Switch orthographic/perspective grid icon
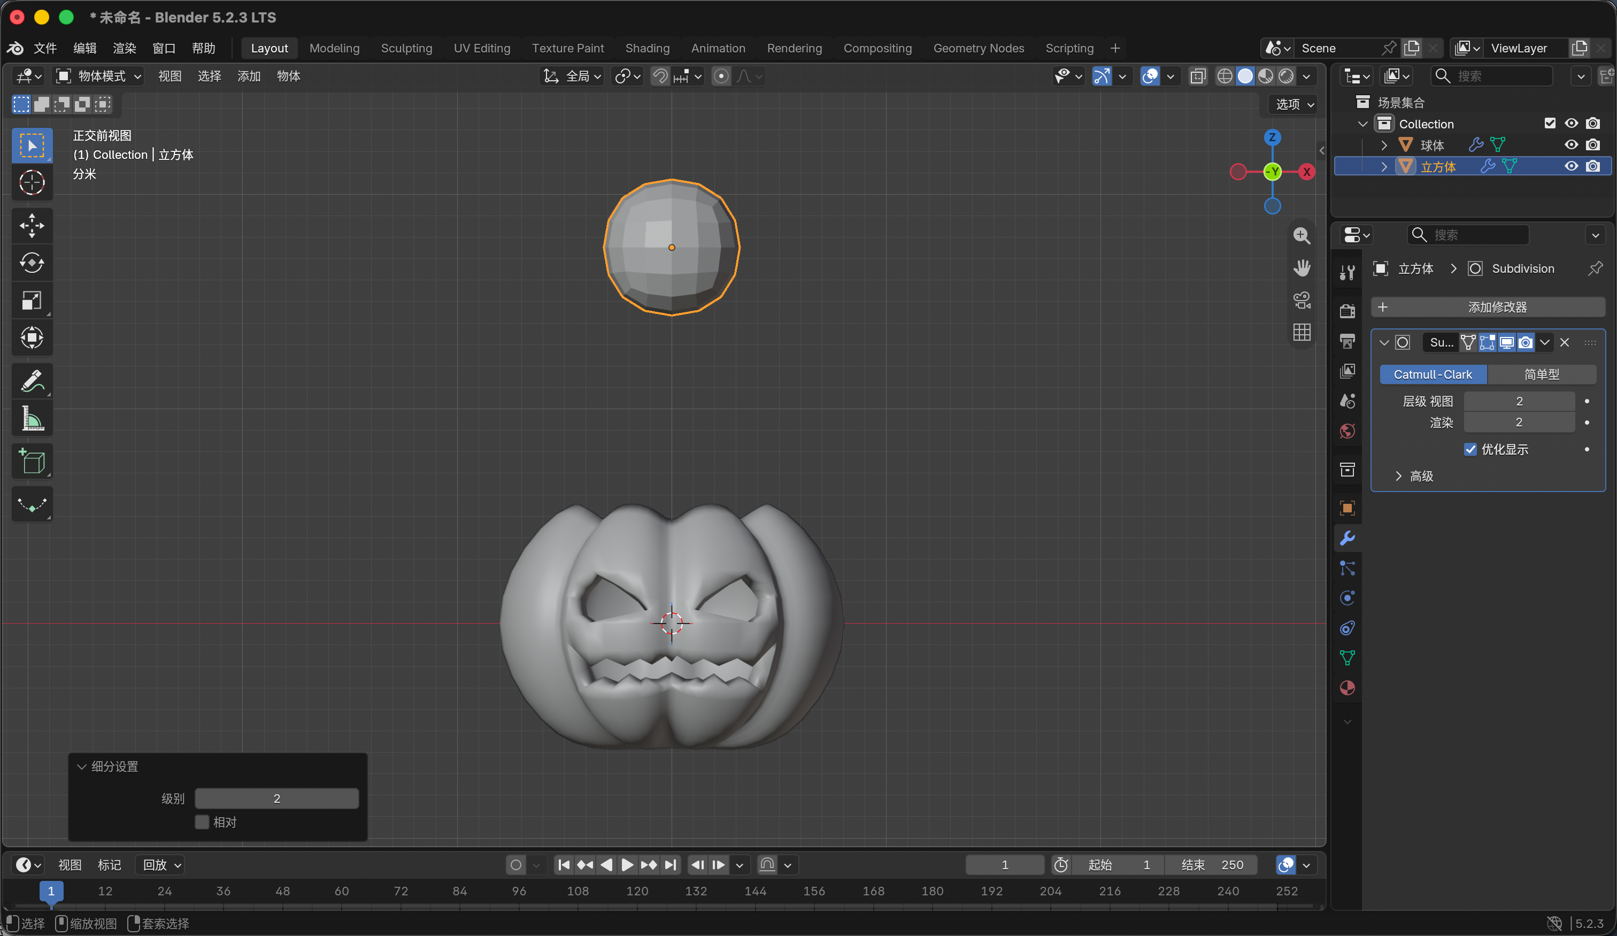 click(x=1302, y=332)
